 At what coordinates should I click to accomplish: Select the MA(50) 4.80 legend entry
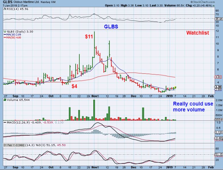coord(12,38)
